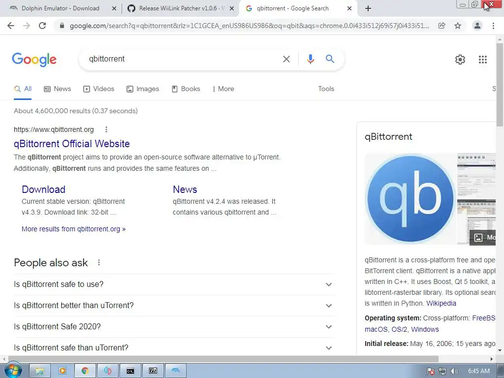Open options for the qbittorrent.org result
This screenshot has height=378, width=504.
tap(106, 129)
